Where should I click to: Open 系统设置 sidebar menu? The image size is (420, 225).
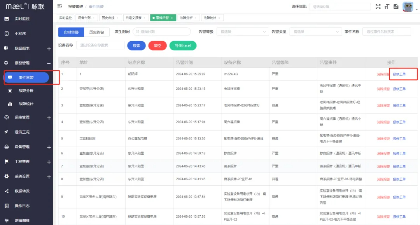click(x=22, y=176)
